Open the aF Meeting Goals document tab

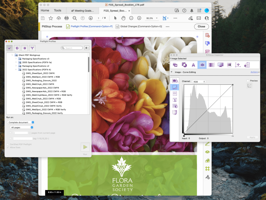(x=82, y=11)
